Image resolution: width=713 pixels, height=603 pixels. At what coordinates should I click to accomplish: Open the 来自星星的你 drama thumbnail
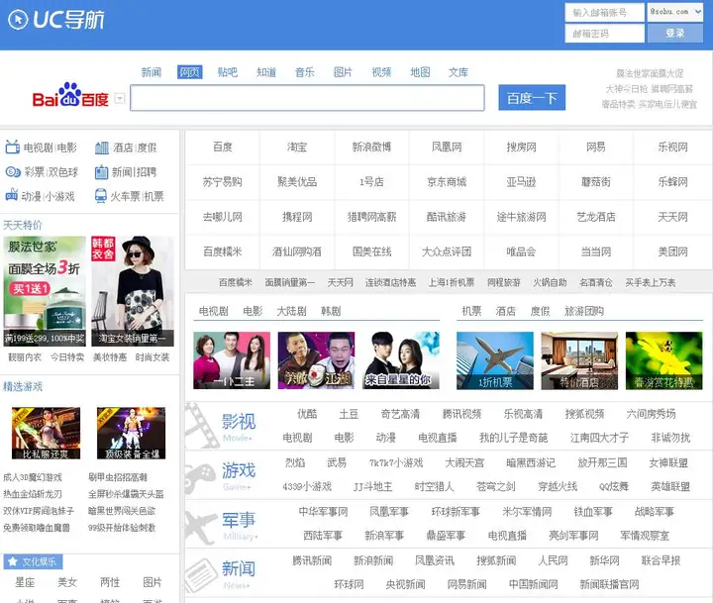pos(401,360)
